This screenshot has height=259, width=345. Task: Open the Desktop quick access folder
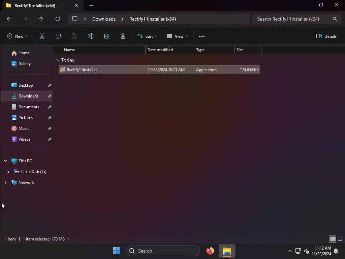[x=26, y=85]
